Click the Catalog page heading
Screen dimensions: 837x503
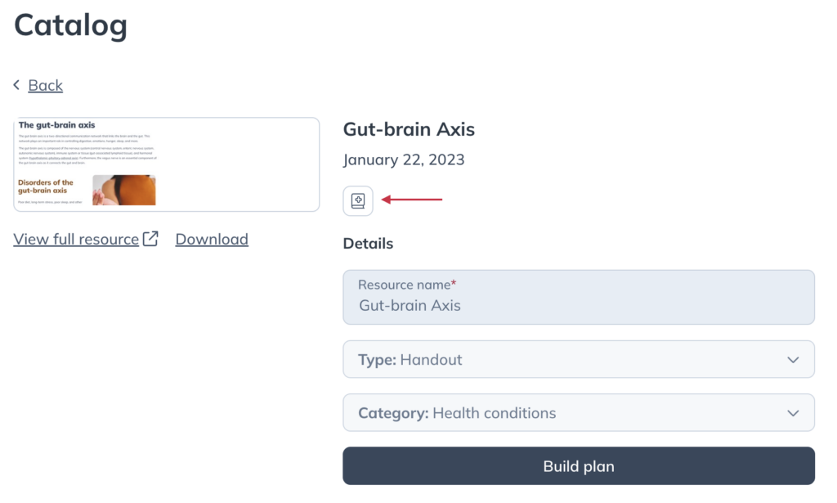(x=70, y=25)
